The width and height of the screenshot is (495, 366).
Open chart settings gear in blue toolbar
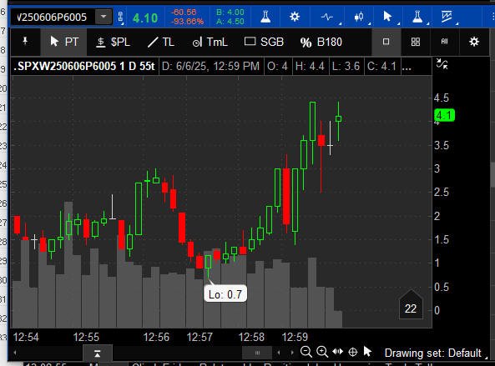pos(295,17)
